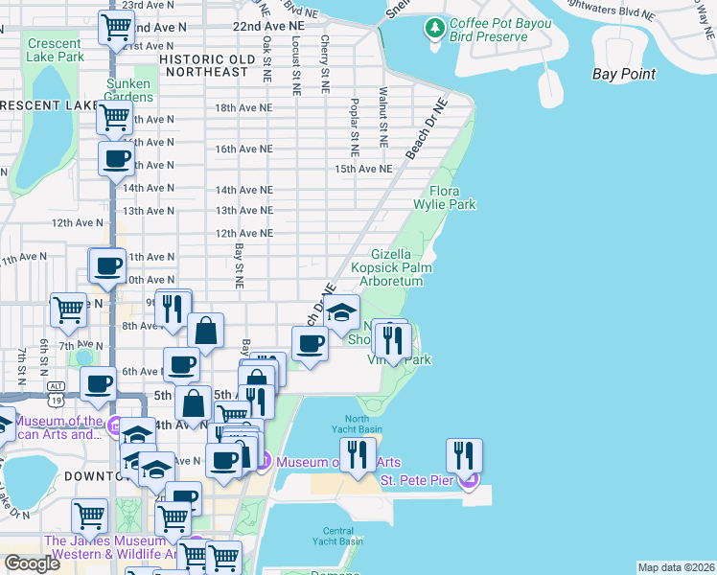Viewport: 717px width, 575px height.
Task: Click the ALT 19 highway shield
Action: tap(56, 395)
